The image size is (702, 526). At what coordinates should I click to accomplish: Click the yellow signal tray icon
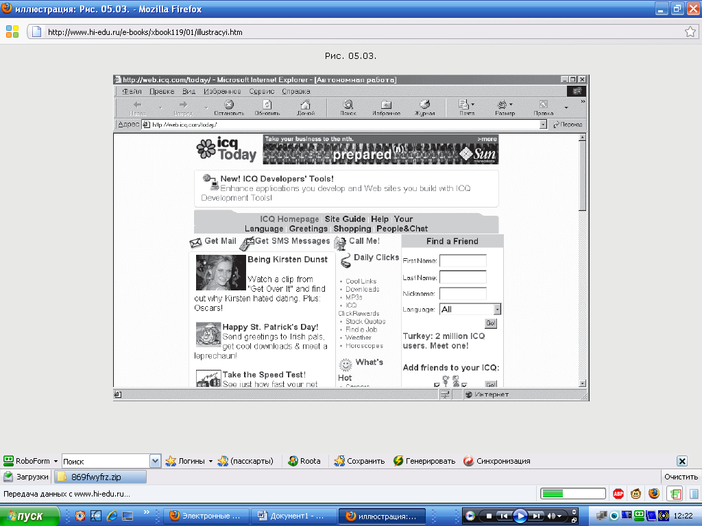664,516
